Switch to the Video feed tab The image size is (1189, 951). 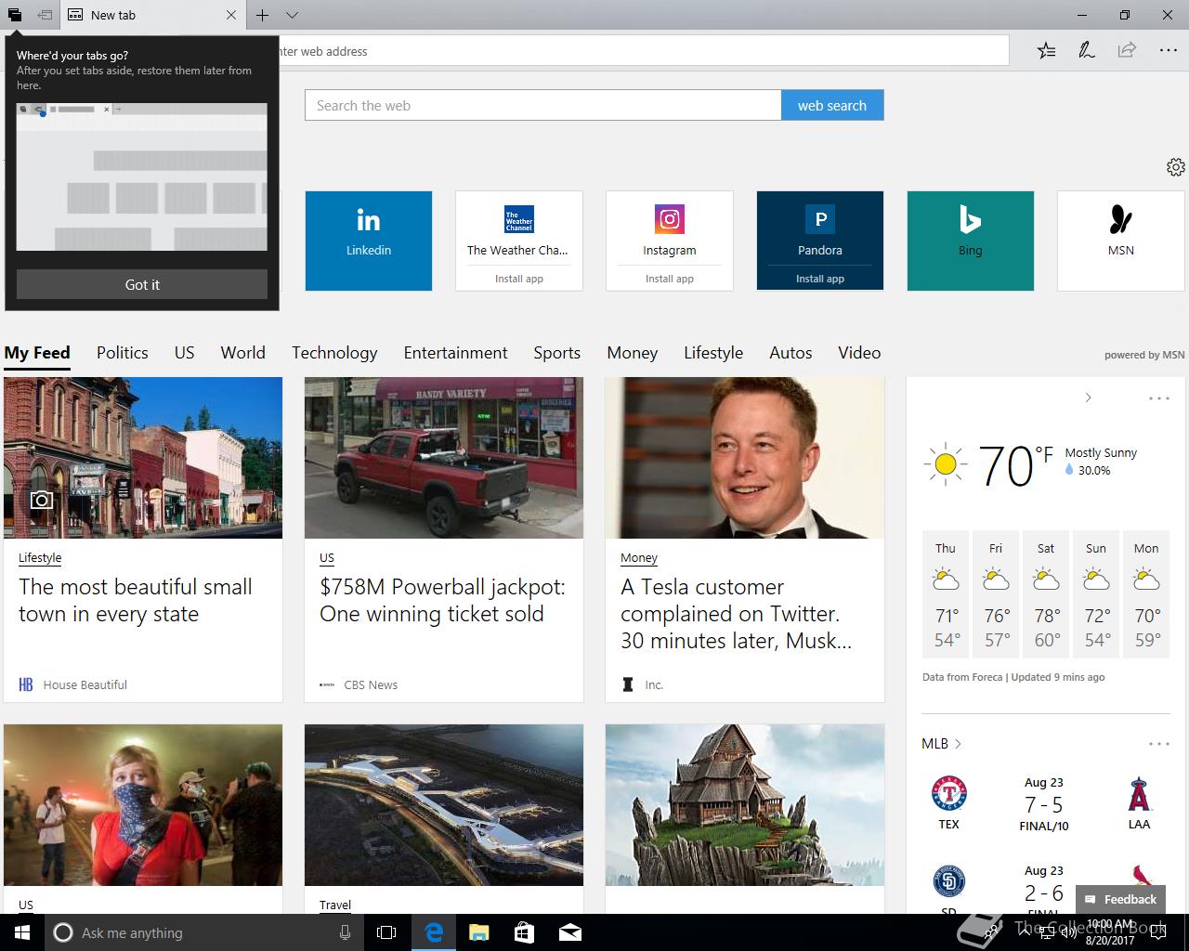[859, 353]
